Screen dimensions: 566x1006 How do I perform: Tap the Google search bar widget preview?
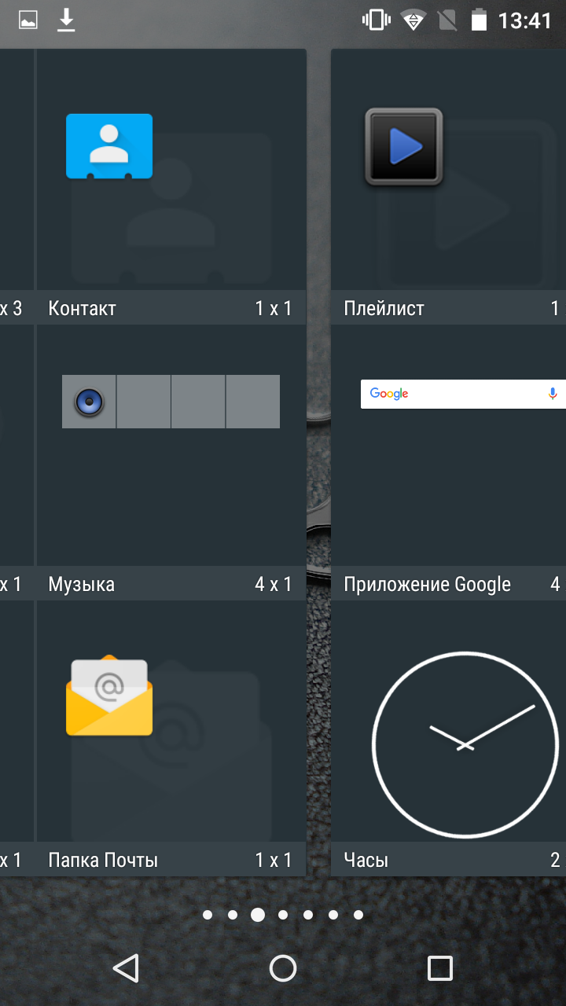463,394
